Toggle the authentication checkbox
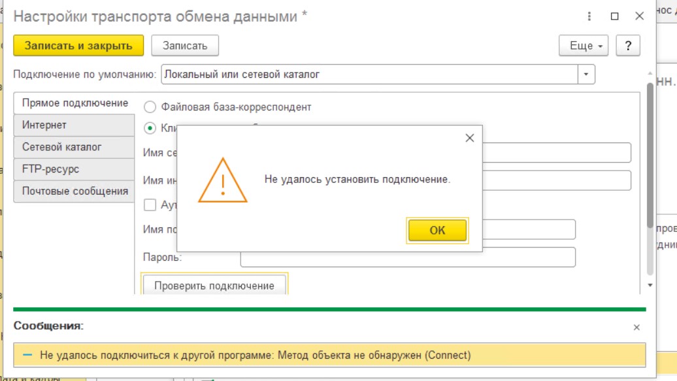Viewport: 677px width, 381px height. (150, 205)
